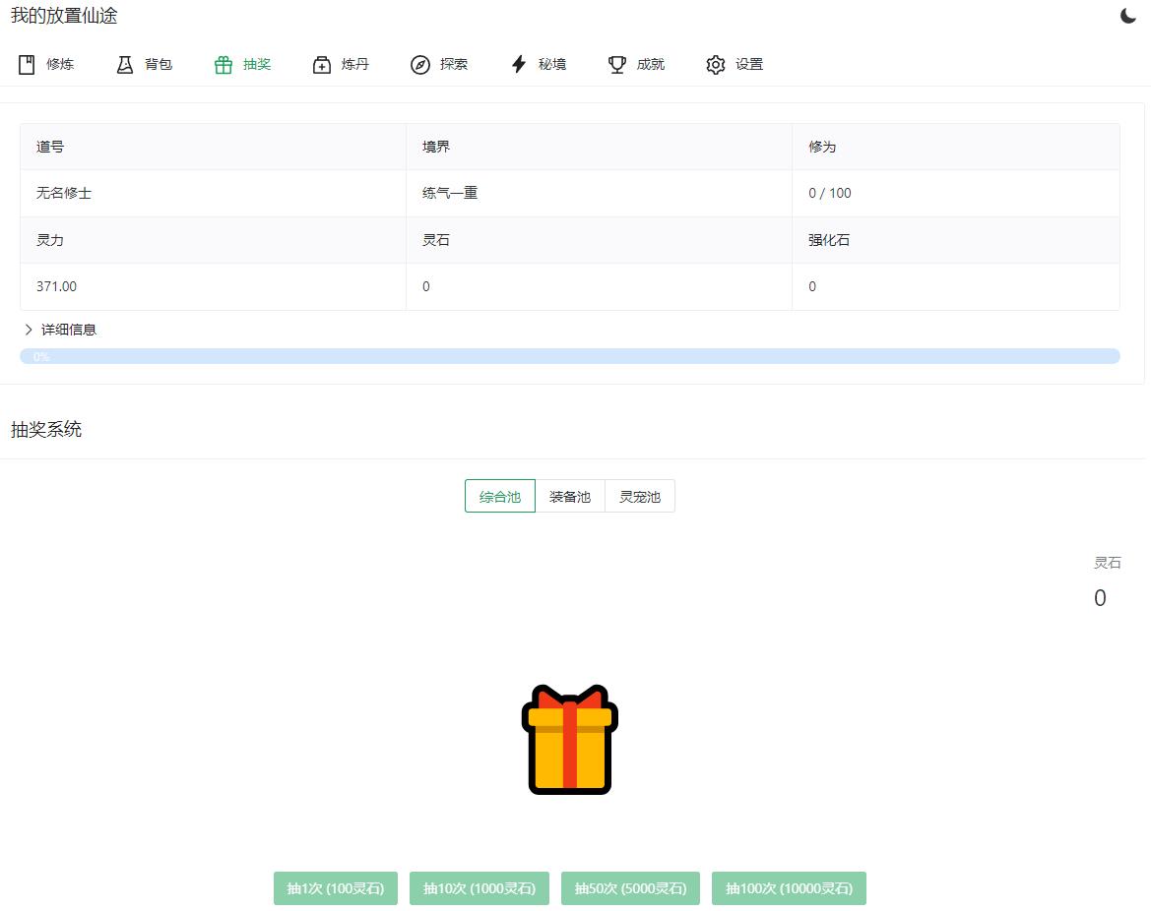
Task: Click the 抽奖 gift icon in the menu
Action: (224, 65)
